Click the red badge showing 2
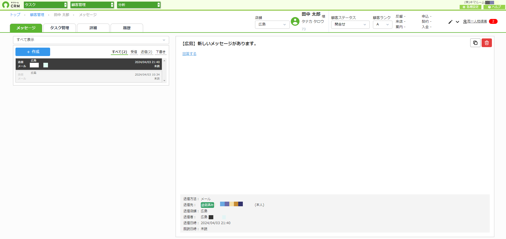506x239 pixels. pos(493,21)
